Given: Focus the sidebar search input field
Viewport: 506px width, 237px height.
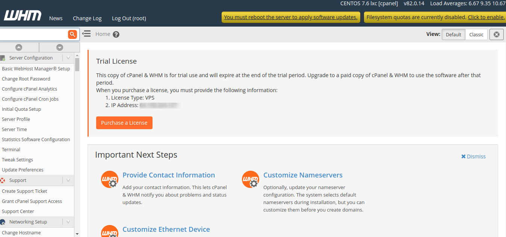Looking at the screenshot, I should (x=34, y=34).
